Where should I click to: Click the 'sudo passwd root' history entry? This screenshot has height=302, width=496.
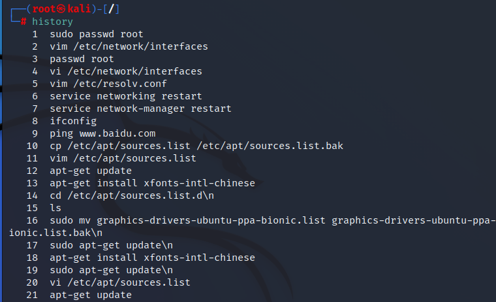(x=96, y=34)
